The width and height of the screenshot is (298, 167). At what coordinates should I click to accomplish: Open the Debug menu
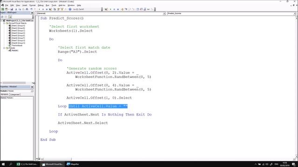[41, 5]
